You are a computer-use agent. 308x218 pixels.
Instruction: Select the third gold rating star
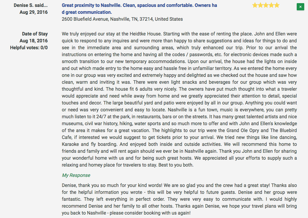[x=266, y=5]
